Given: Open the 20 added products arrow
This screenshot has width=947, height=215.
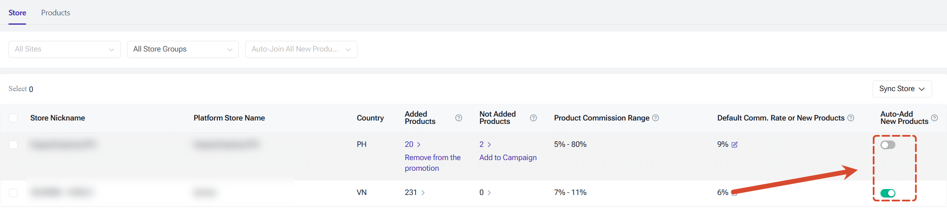Looking at the screenshot, I should coord(419,145).
